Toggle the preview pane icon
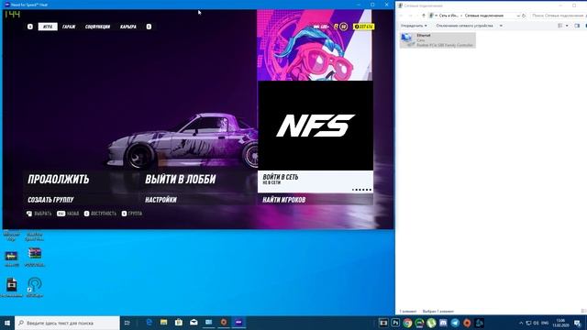 (577, 26)
